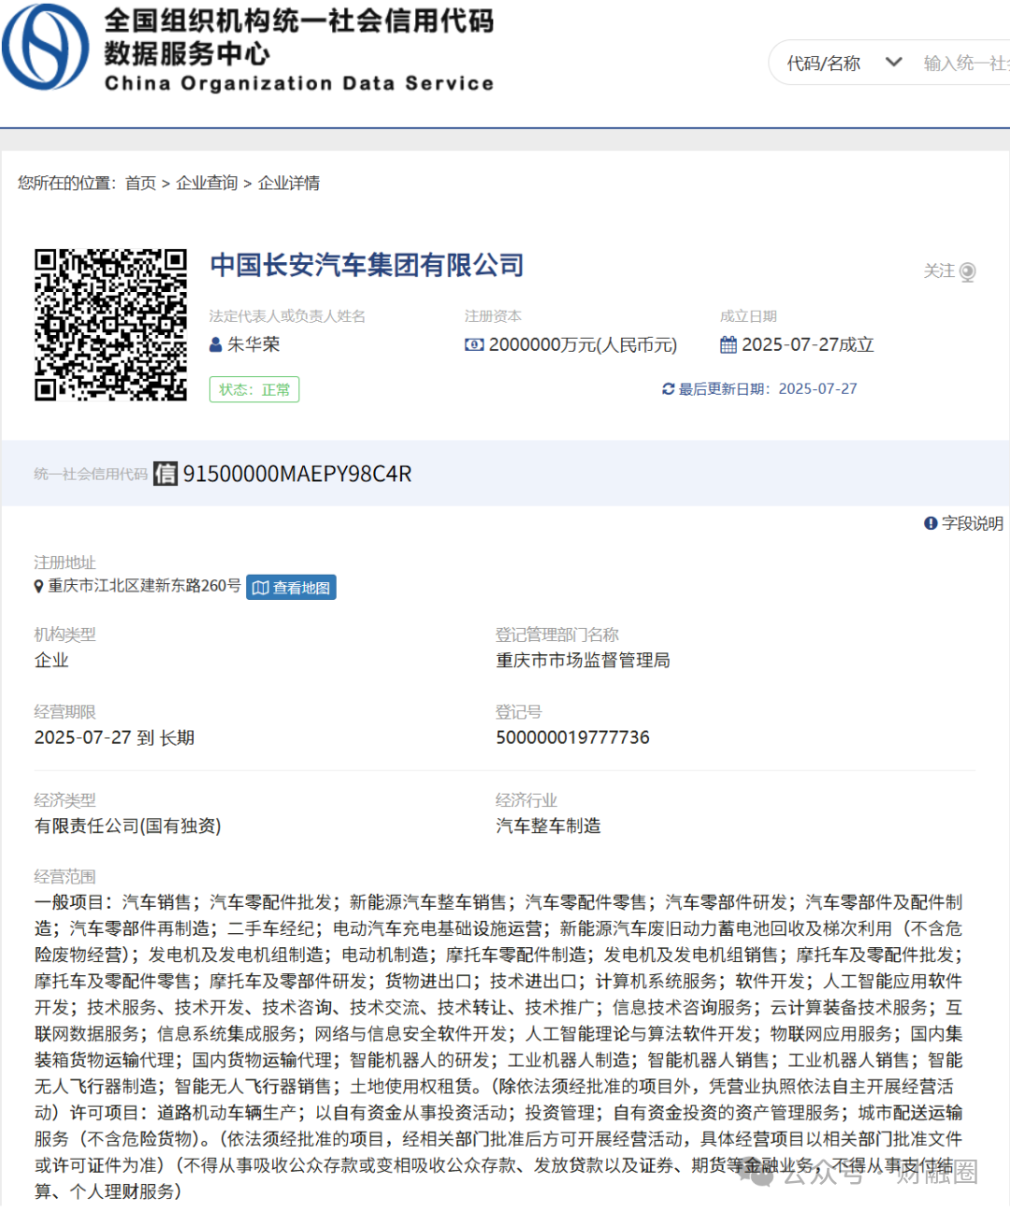The width and height of the screenshot is (1010, 1212).
Task: Open 企业查询 breadcrumb link
Action: click(x=207, y=183)
